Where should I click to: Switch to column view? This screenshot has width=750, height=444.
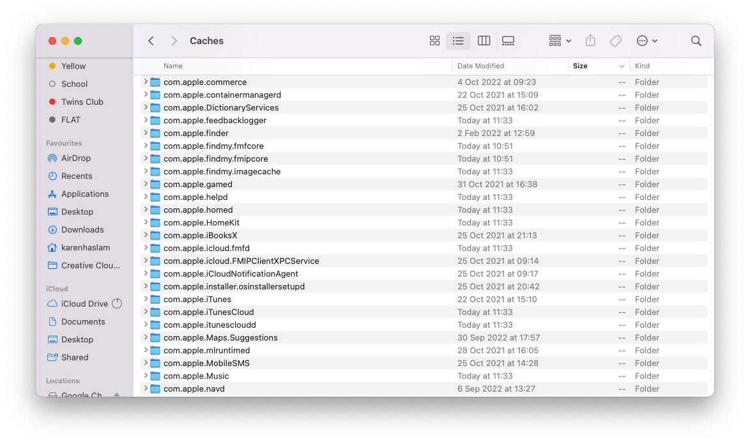[484, 41]
